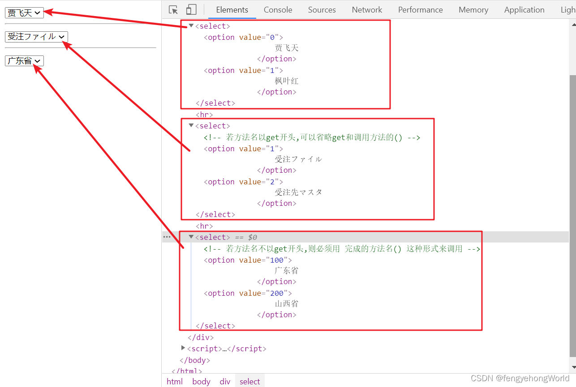This screenshot has width=576, height=387.
Task: Click the 枫叶红 text node
Action: [287, 81]
